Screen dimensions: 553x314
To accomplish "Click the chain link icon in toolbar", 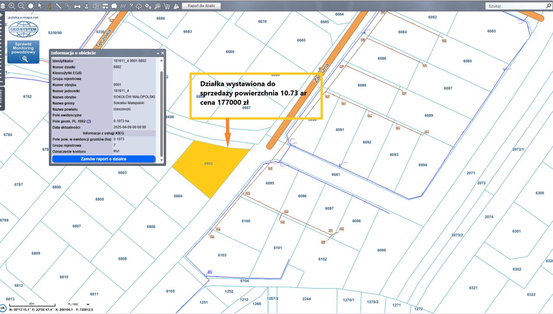I will [68, 6].
